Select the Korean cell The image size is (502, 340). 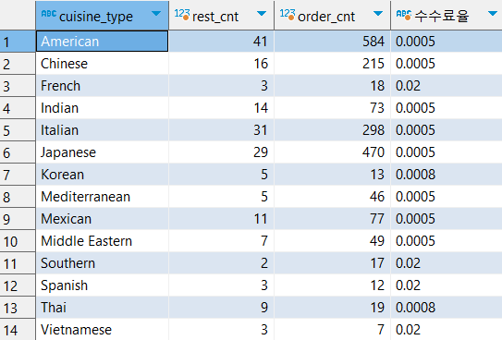pyautogui.click(x=102, y=175)
